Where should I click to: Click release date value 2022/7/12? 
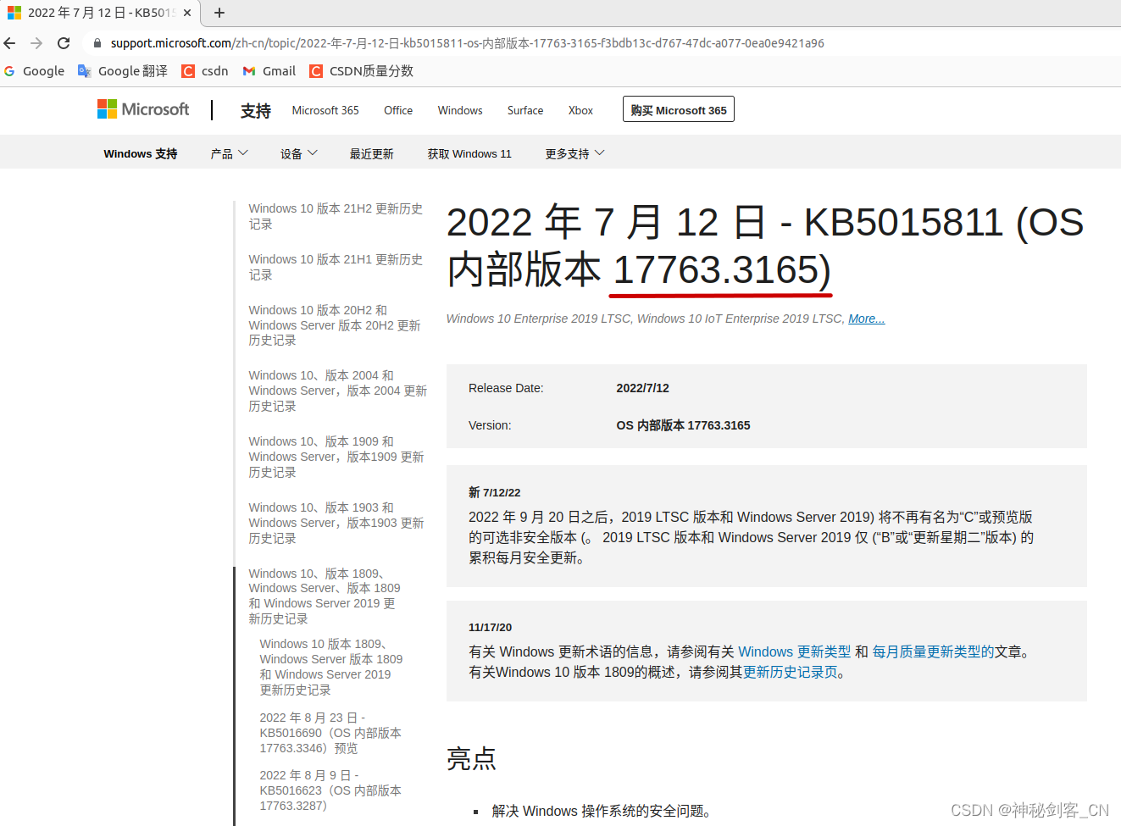(x=642, y=388)
